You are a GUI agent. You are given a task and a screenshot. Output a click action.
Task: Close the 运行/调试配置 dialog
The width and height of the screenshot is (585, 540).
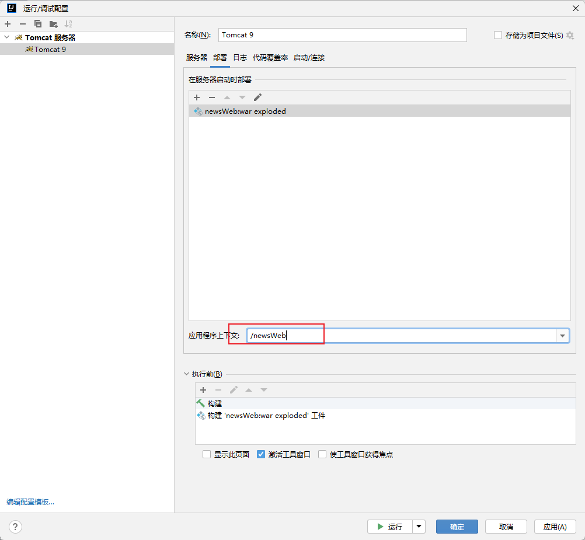(576, 8)
